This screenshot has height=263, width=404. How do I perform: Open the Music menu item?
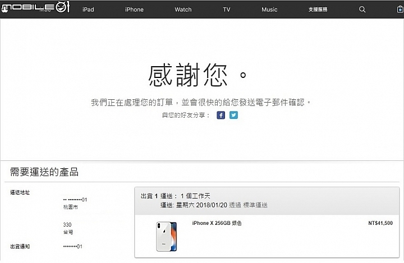click(269, 10)
